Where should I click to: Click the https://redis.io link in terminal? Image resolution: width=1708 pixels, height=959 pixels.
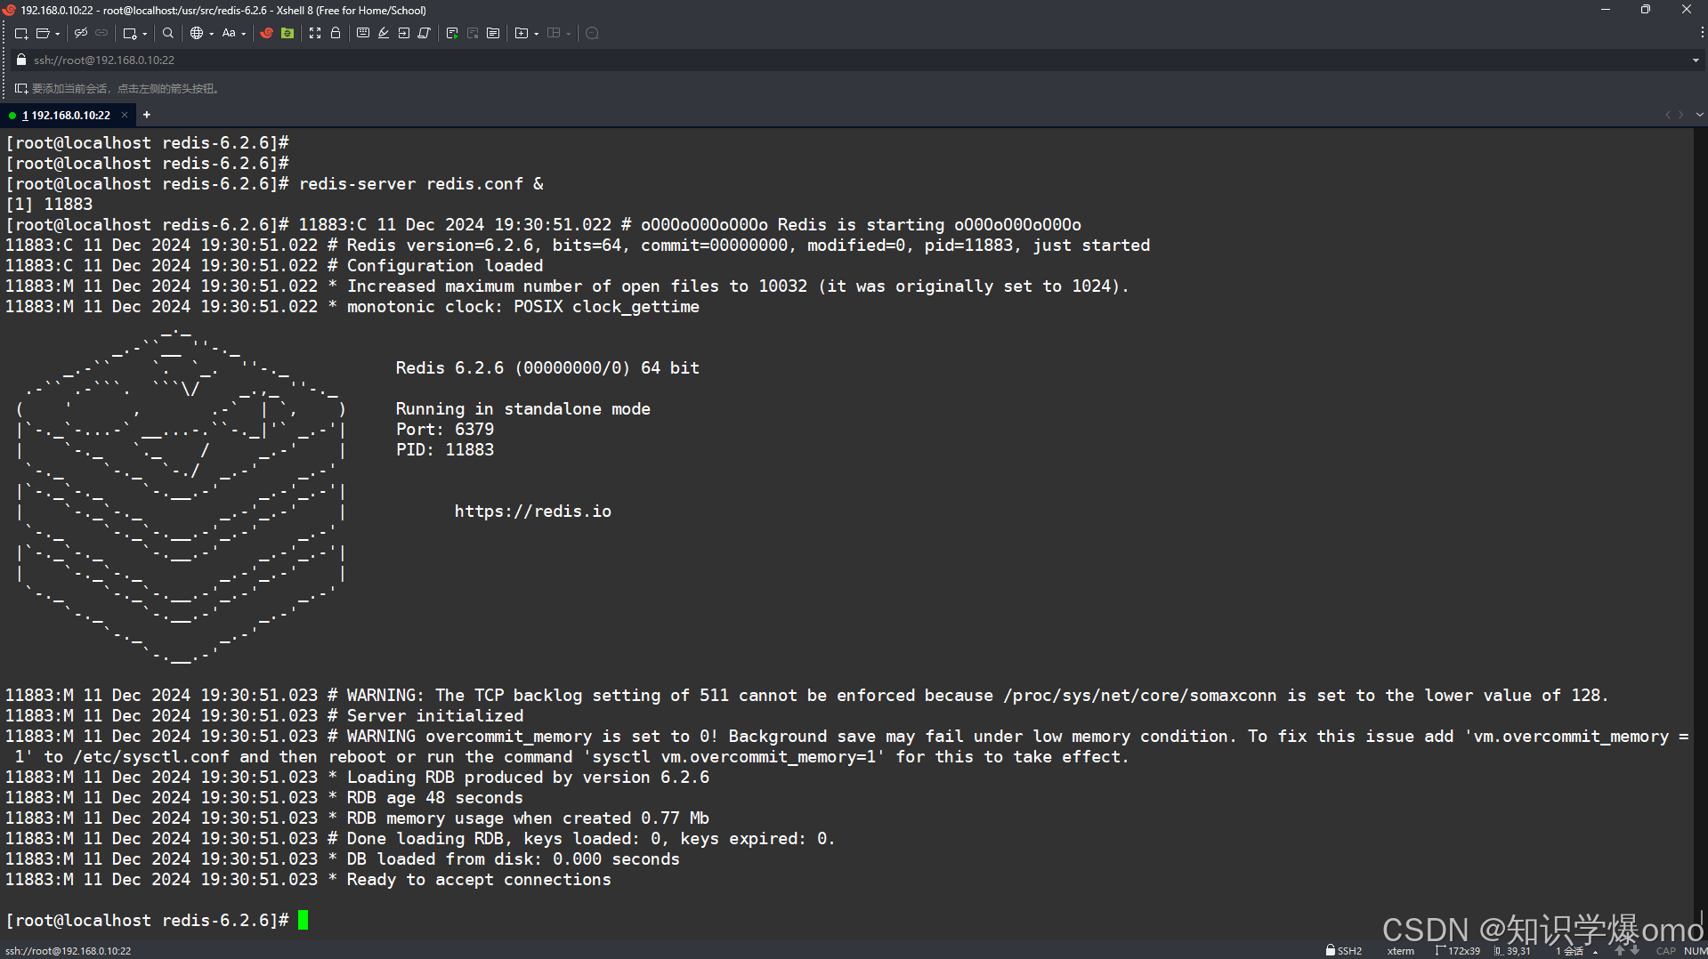pos(532,512)
